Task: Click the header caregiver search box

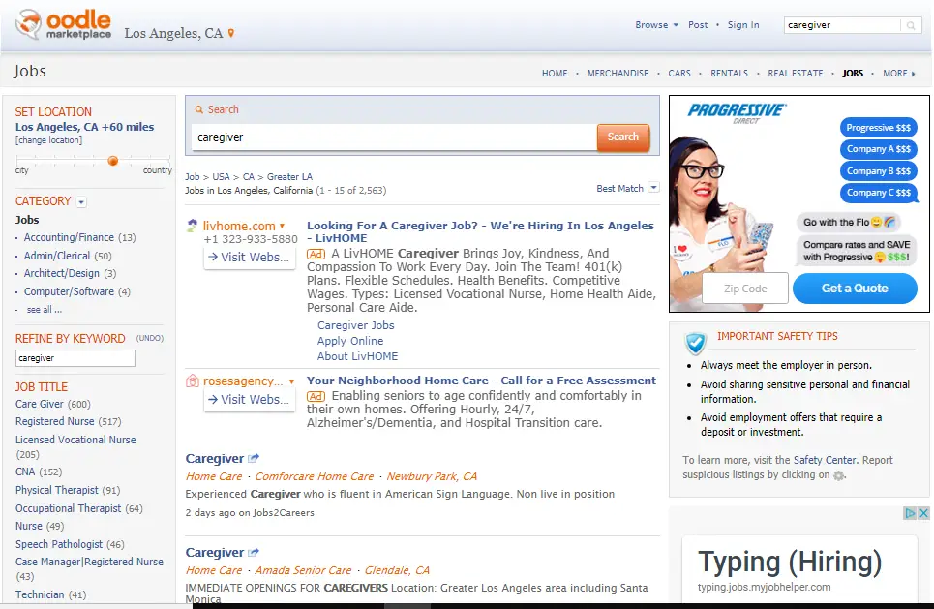Action: click(x=842, y=25)
